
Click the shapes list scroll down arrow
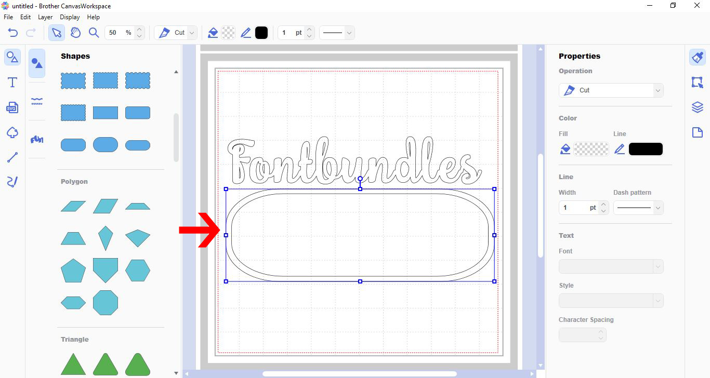(x=176, y=373)
